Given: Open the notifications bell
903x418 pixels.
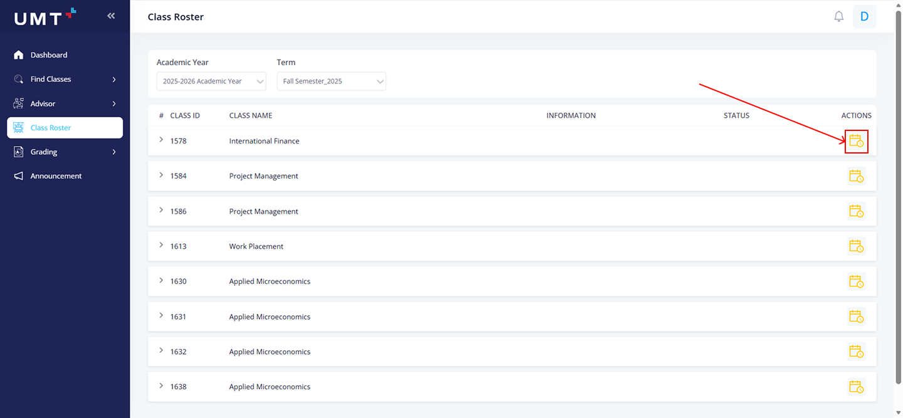Looking at the screenshot, I should click(x=838, y=17).
